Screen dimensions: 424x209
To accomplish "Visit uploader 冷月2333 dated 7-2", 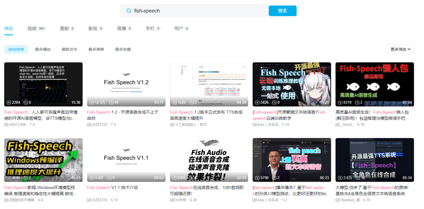I will coord(99,124).
